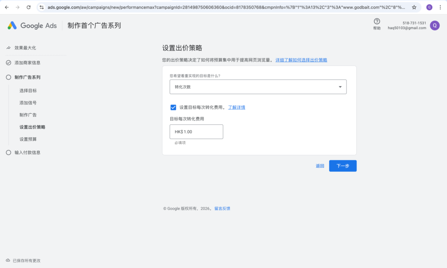447x268 pixels.
Task: Click the 下一步 button
Action: tap(343, 166)
